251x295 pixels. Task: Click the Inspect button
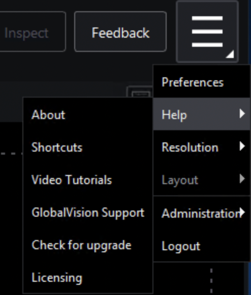(32, 32)
